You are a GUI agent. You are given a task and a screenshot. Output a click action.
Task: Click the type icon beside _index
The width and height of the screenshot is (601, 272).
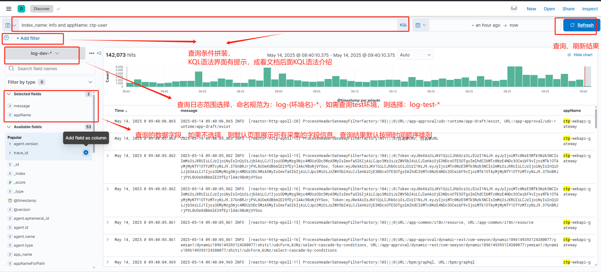click(10, 174)
